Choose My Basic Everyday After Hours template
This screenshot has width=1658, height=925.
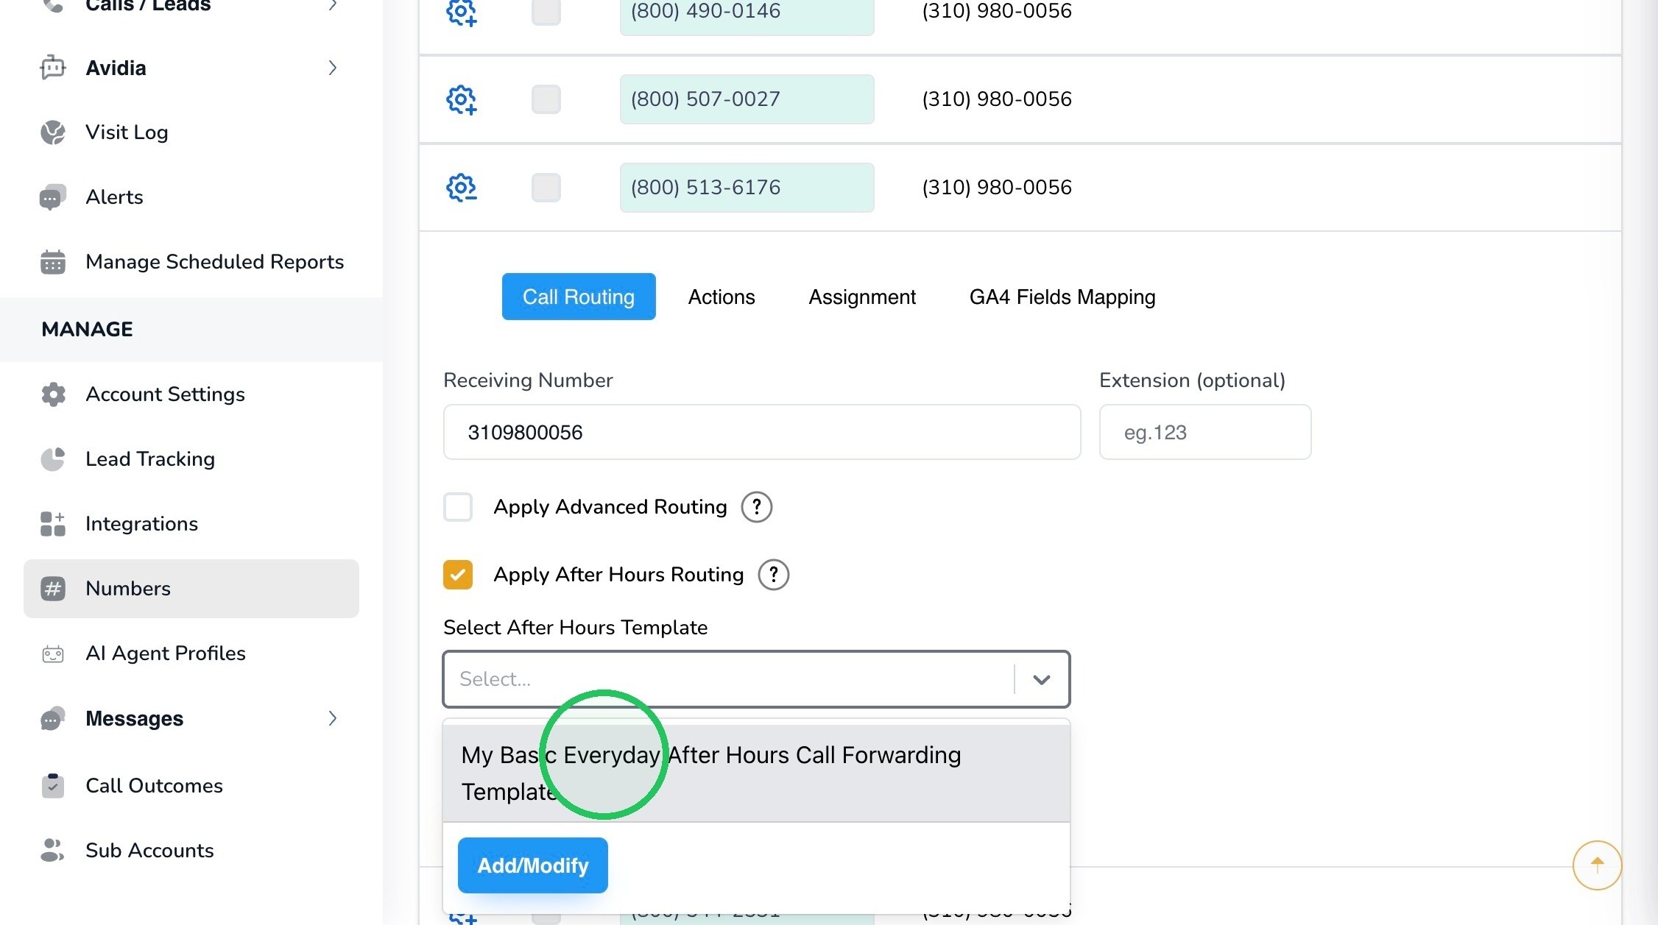tap(756, 773)
